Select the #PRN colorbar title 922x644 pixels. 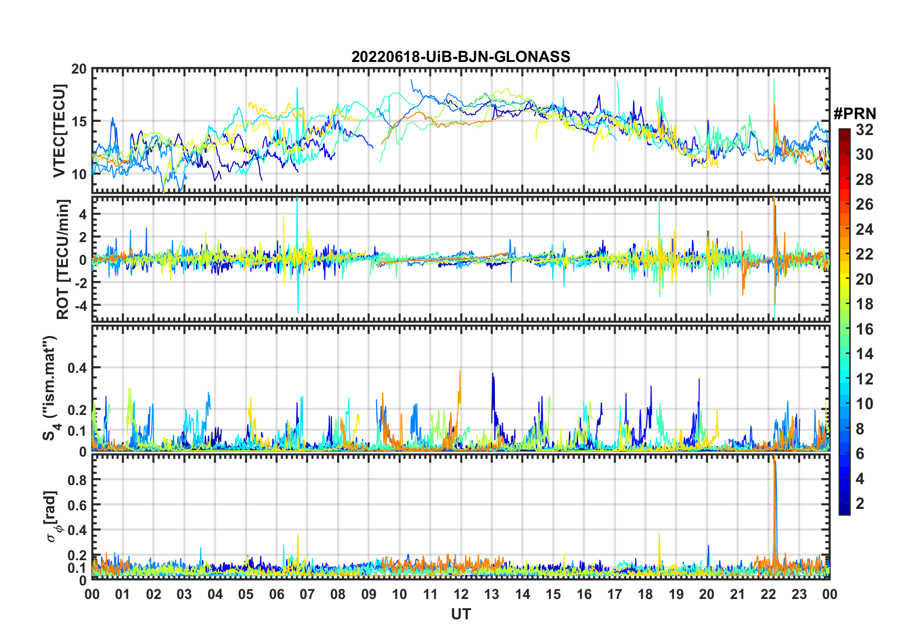click(x=855, y=114)
